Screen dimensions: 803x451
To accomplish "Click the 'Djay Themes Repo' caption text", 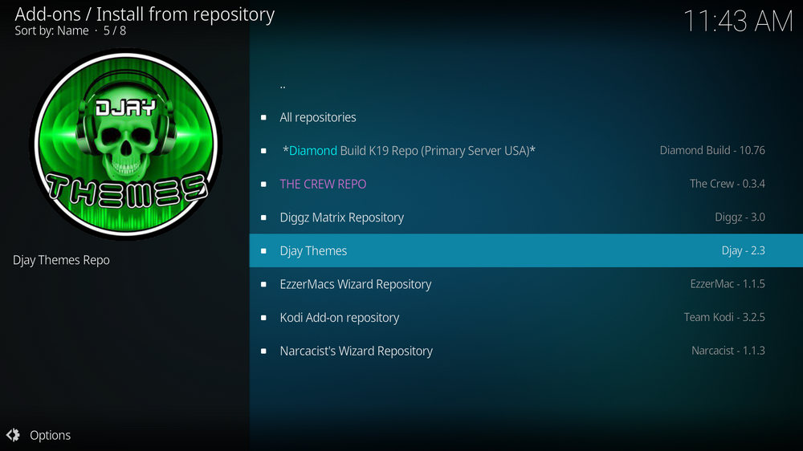I will click(62, 260).
